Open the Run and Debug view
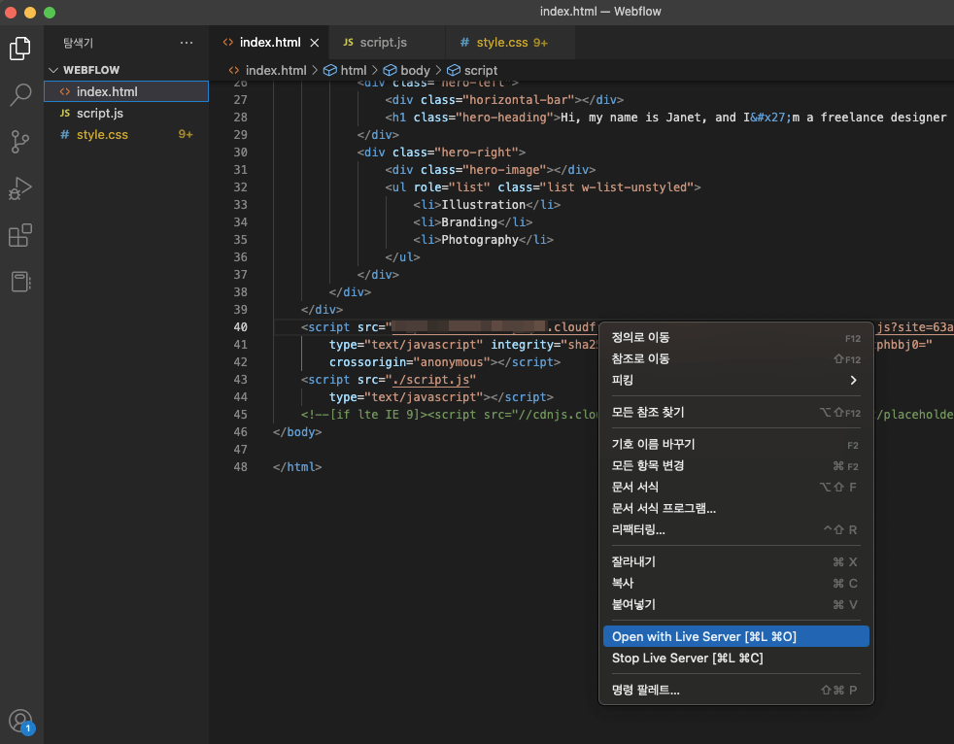This screenshot has height=744, width=954. (20, 188)
